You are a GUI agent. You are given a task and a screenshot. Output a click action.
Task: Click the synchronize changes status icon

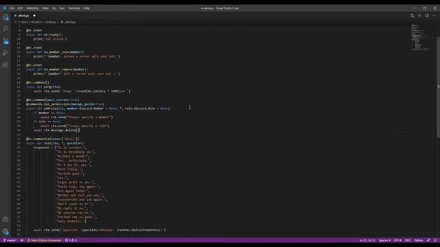22,240
